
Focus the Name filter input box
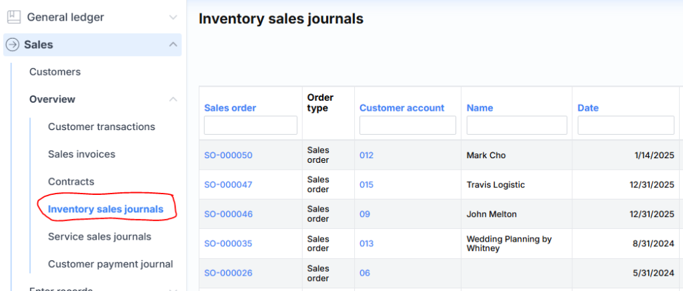516,125
